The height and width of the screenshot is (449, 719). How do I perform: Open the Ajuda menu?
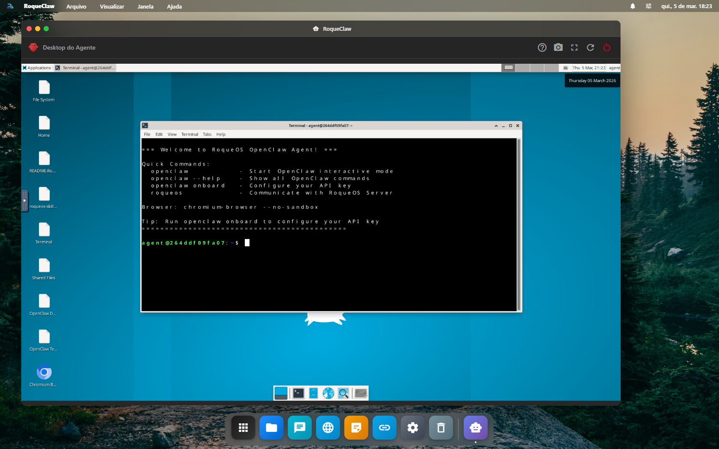(174, 6)
